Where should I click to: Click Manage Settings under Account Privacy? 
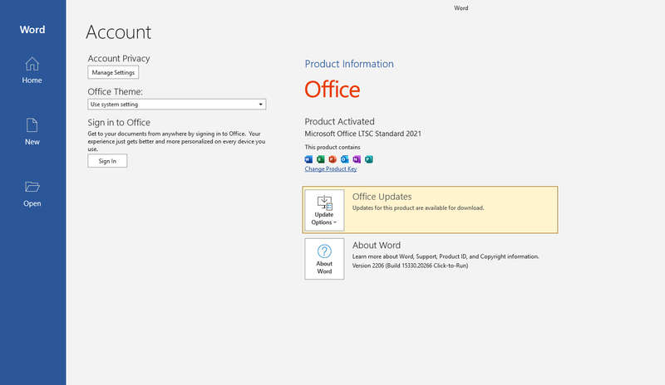pos(113,72)
